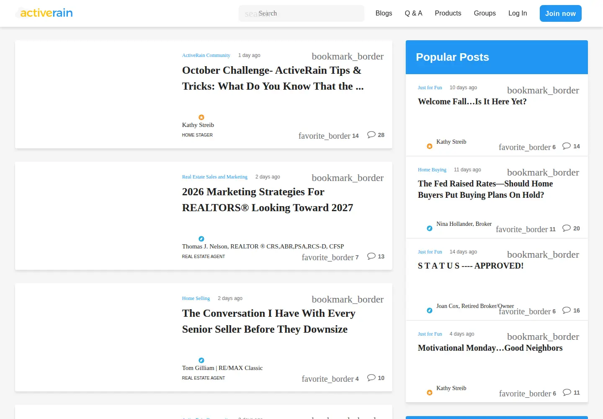Viewport: 603px width, 419px height.
Task: Bookmark the Senior Seller conversation post
Action: coord(348,299)
